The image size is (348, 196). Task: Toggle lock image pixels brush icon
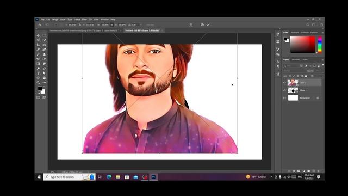tap(294, 76)
